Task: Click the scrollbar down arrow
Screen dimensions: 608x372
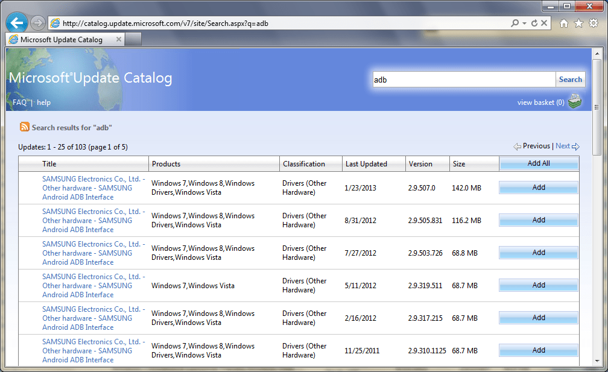Action: pyautogui.click(x=597, y=361)
